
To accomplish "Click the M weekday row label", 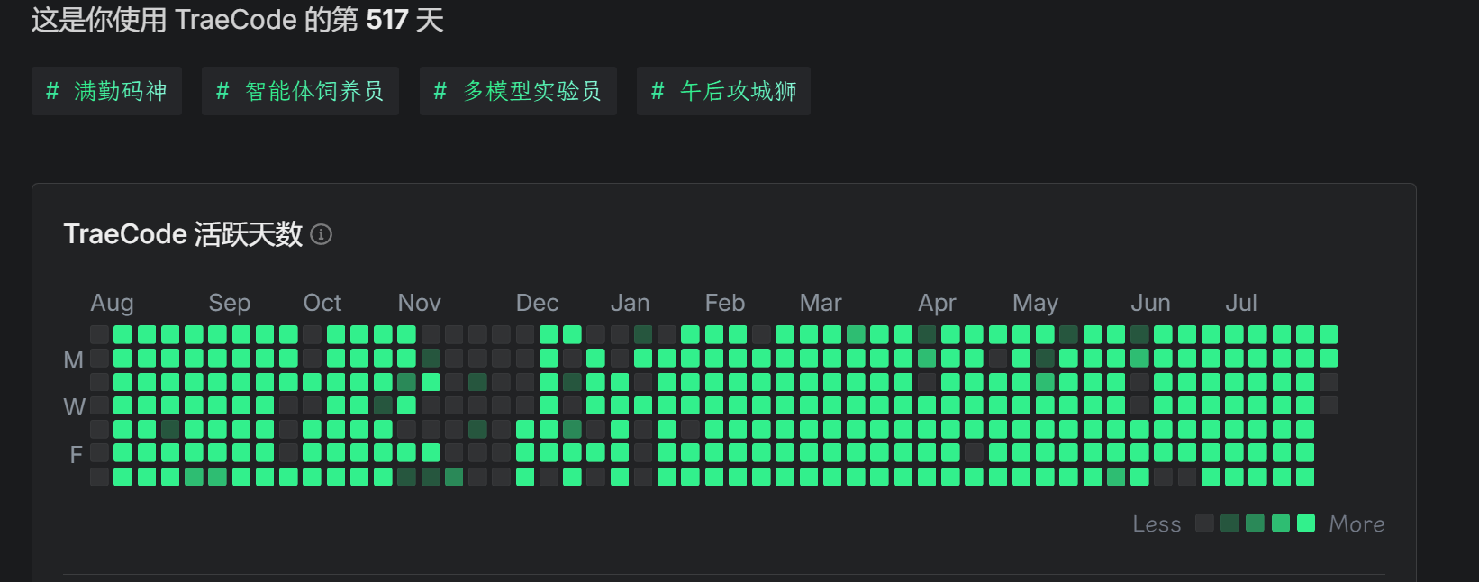I will pyautogui.click(x=74, y=360).
